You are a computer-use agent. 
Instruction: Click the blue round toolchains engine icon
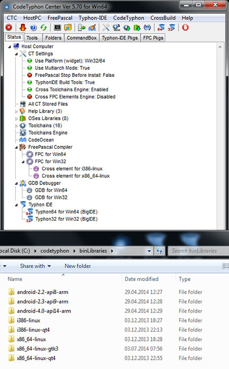pos(147,28)
